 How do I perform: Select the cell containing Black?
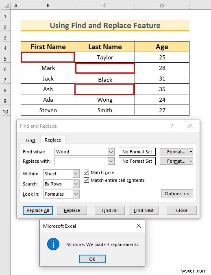[x=105, y=79]
